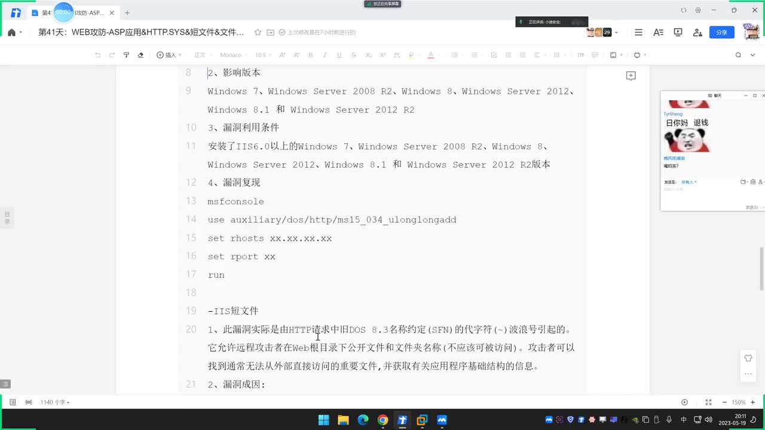Increase font size with A+ icon
765x430 pixels.
click(282, 55)
